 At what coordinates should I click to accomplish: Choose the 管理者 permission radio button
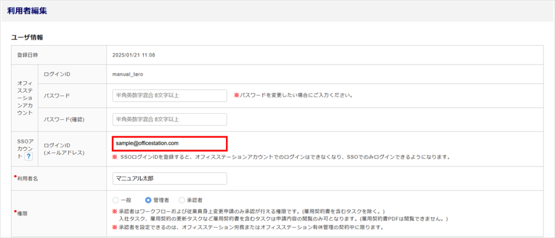149,200
